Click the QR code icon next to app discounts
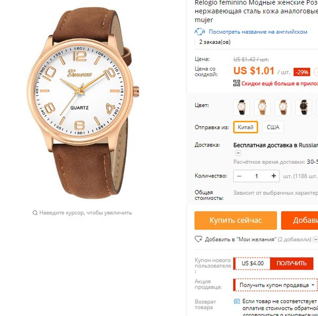This screenshot has height=316, width=318. click(x=236, y=83)
